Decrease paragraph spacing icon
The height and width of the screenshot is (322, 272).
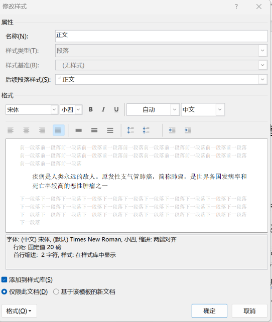(146, 130)
